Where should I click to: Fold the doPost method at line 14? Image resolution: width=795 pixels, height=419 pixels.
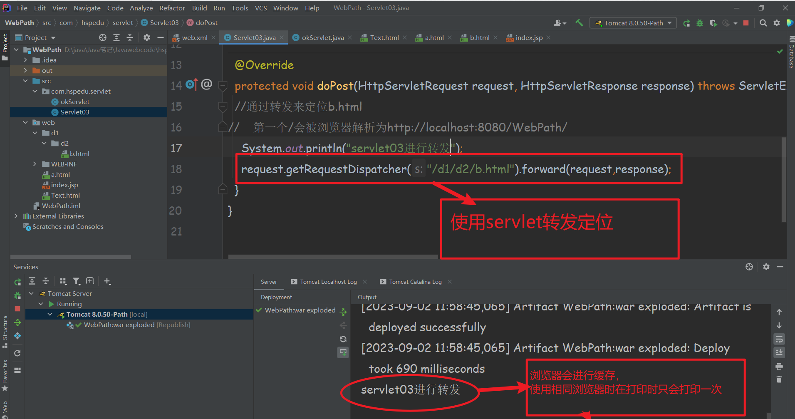pyautogui.click(x=223, y=86)
